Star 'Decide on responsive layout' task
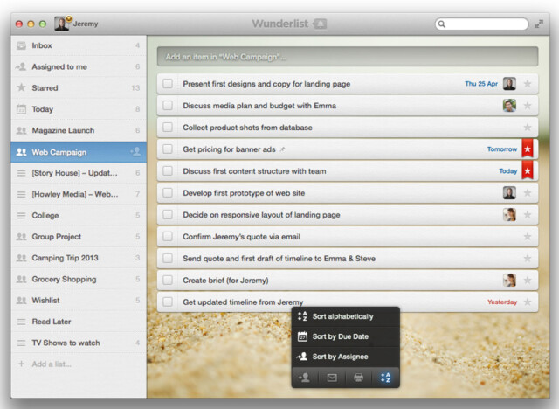Screen dimensions: 559x409 pos(528,215)
